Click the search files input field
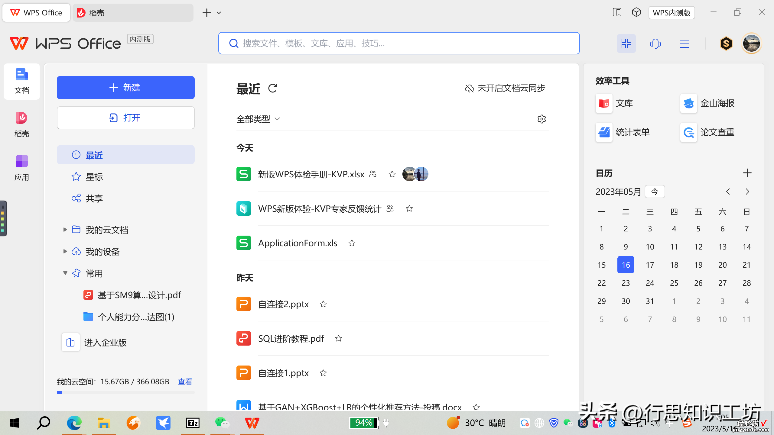Viewport: 774px width, 435px height. point(399,43)
